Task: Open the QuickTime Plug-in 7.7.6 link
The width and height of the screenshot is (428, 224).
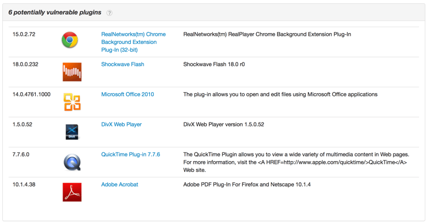Action: coord(130,155)
